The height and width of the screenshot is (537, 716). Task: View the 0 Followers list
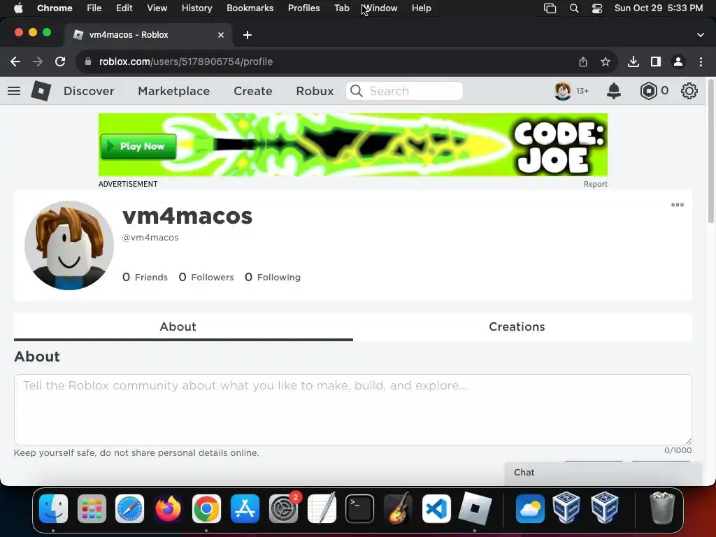pos(206,277)
